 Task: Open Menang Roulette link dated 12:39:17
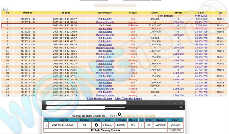point(105,67)
